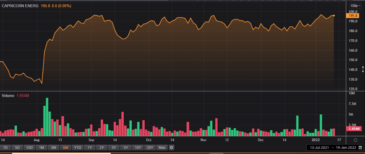365x154 pixels.
Task: Select the active 6M range
Action: (66, 147)
